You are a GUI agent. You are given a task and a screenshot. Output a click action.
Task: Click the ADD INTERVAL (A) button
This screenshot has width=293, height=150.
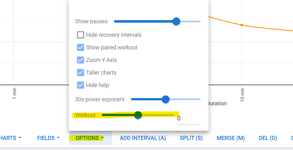pyautogui.click(x=143, y=138)
